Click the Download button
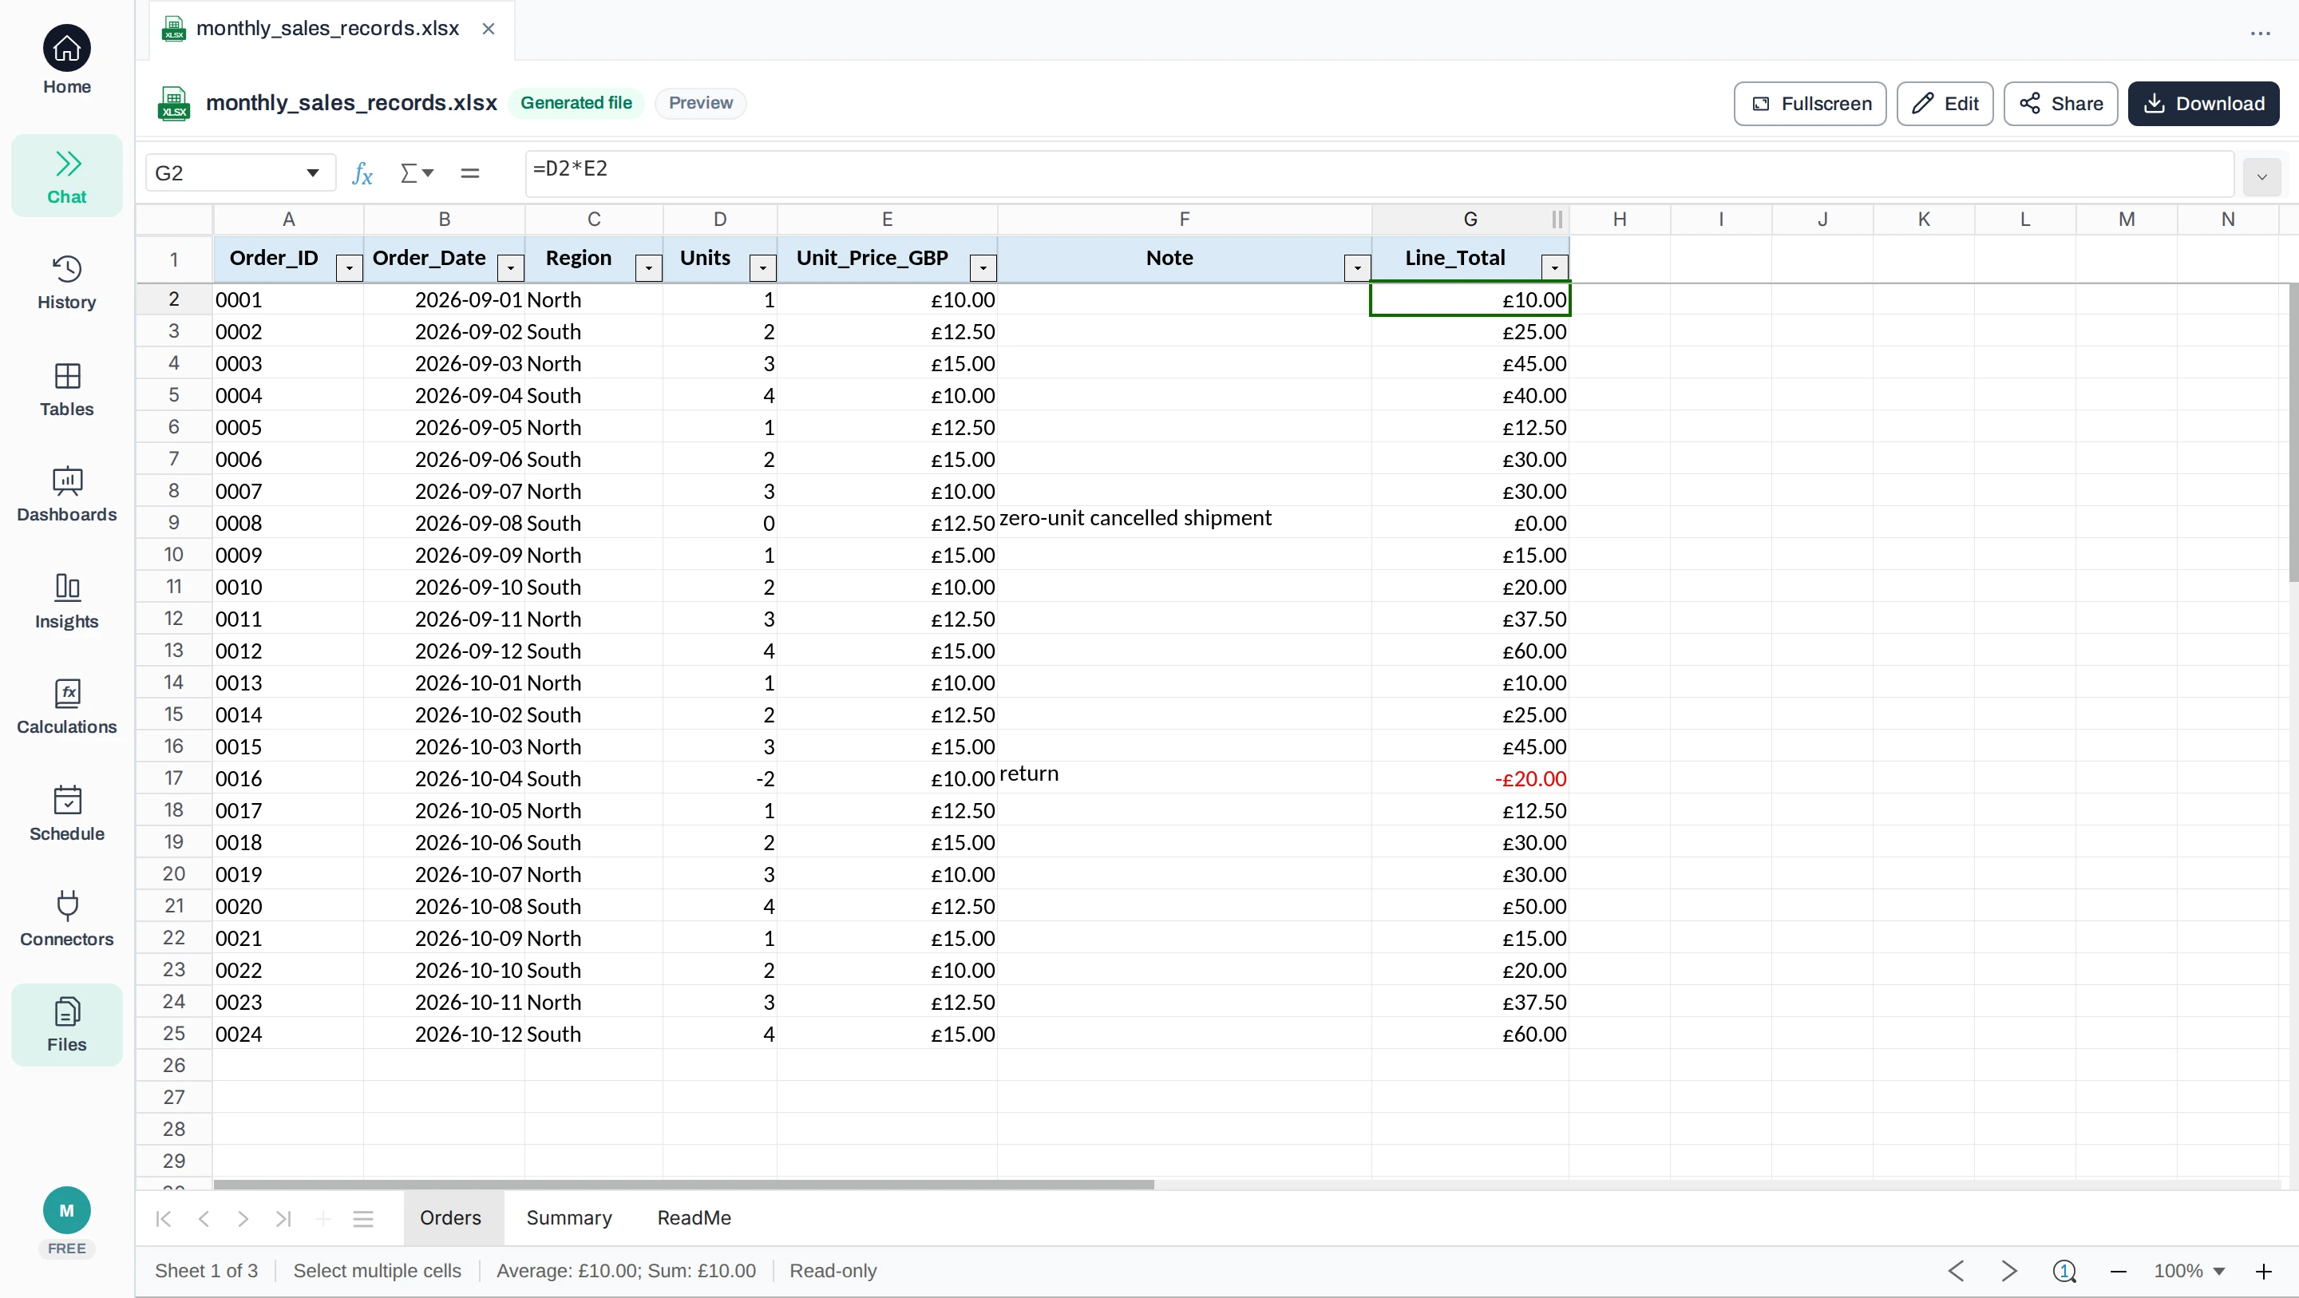2299x1298 pixels. (x=2203, y=104)
